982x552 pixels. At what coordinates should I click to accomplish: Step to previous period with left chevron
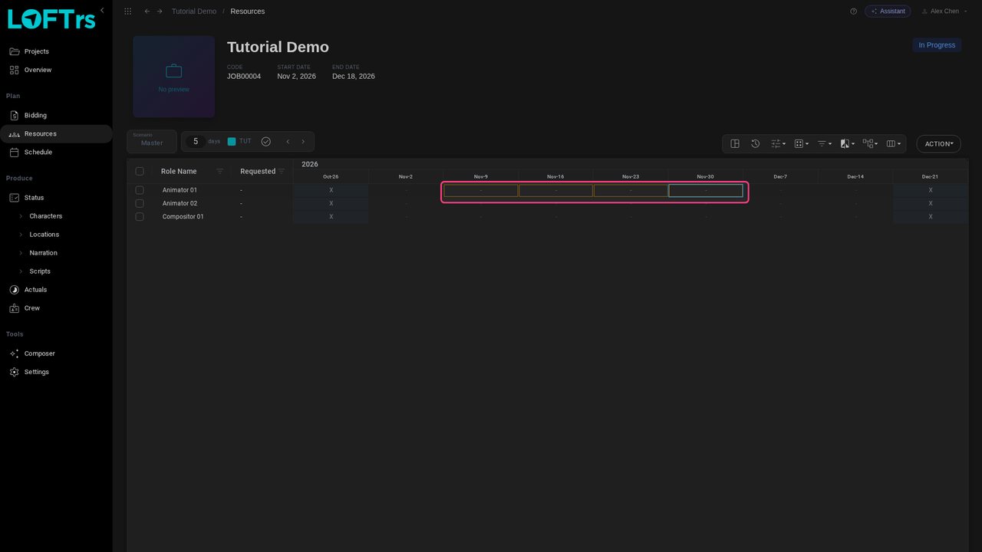pos(288,142)
